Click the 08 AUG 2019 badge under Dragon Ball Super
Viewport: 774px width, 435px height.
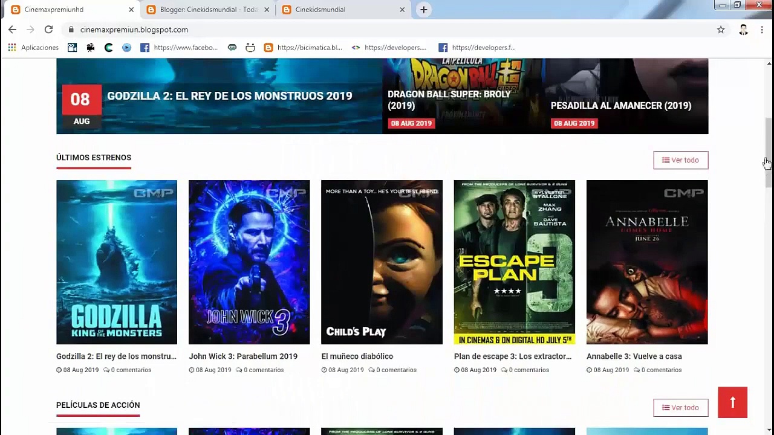pos(411,123)
